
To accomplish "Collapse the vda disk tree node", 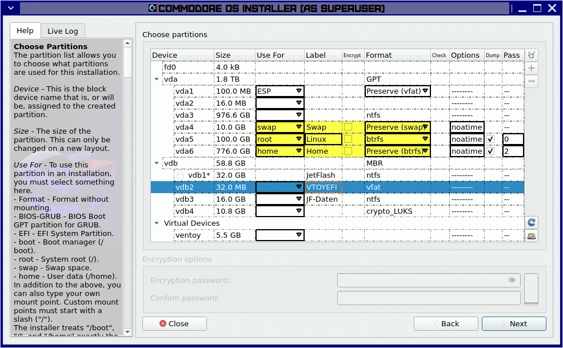I will click(157, 79).
